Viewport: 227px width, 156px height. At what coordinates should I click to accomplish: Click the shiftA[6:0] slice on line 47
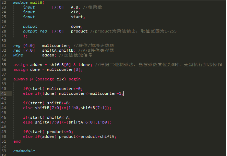[x=81, y=122]
